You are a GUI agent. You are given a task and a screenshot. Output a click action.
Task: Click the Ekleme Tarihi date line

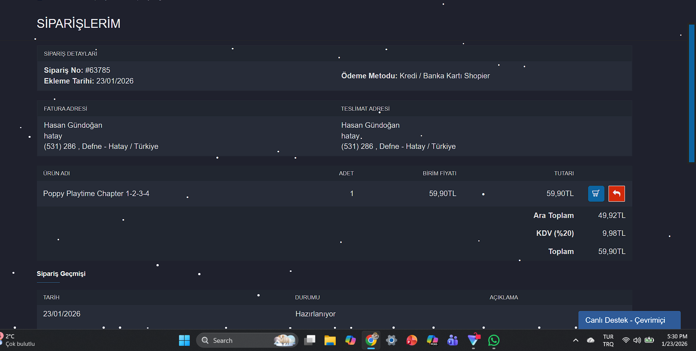point(89,81)
